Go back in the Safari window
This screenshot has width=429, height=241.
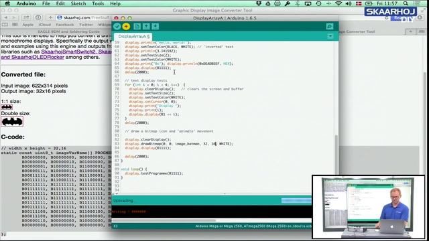(6, 17)
